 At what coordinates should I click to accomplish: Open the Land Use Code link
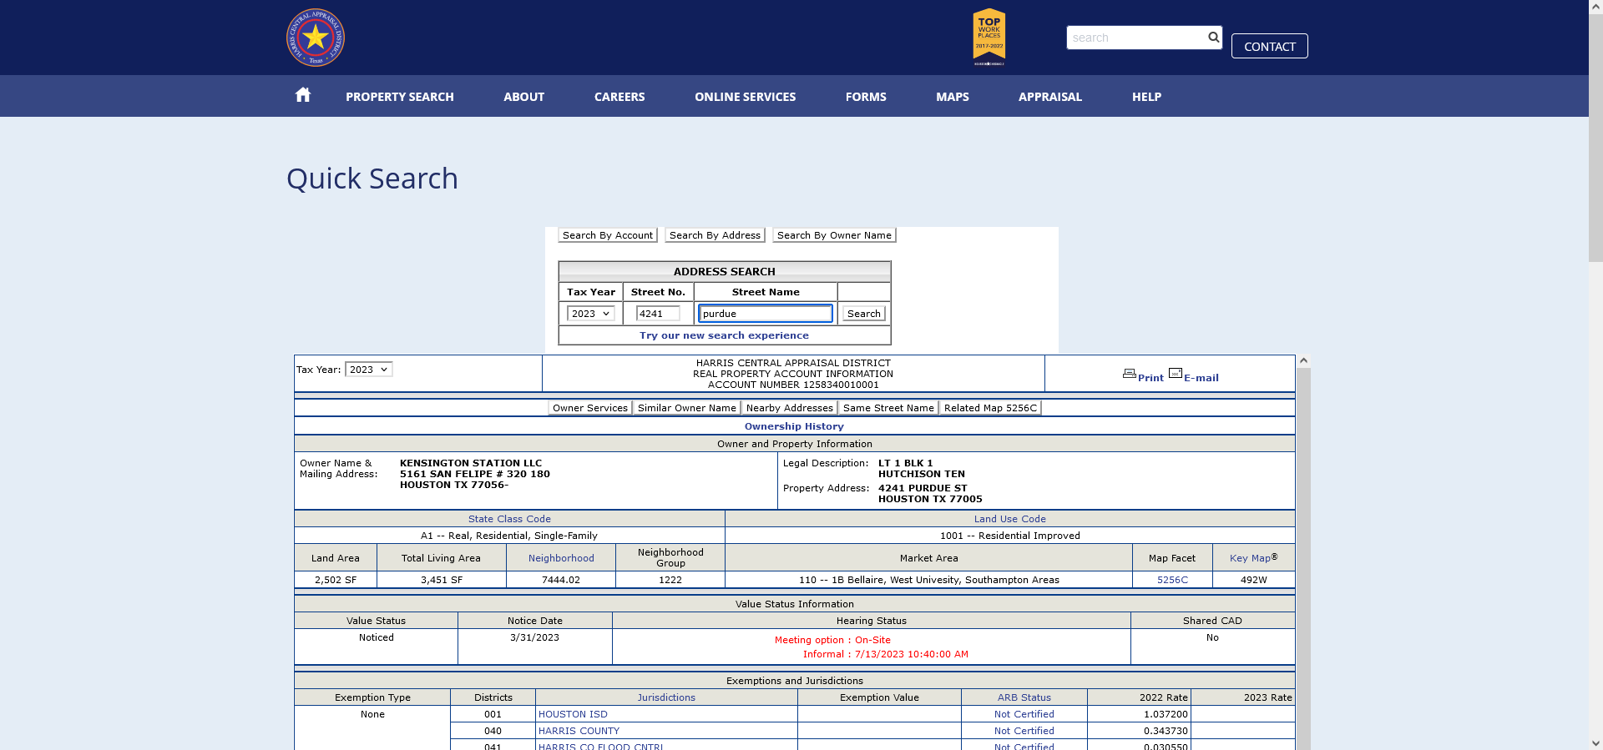(x=1010, y=519)
